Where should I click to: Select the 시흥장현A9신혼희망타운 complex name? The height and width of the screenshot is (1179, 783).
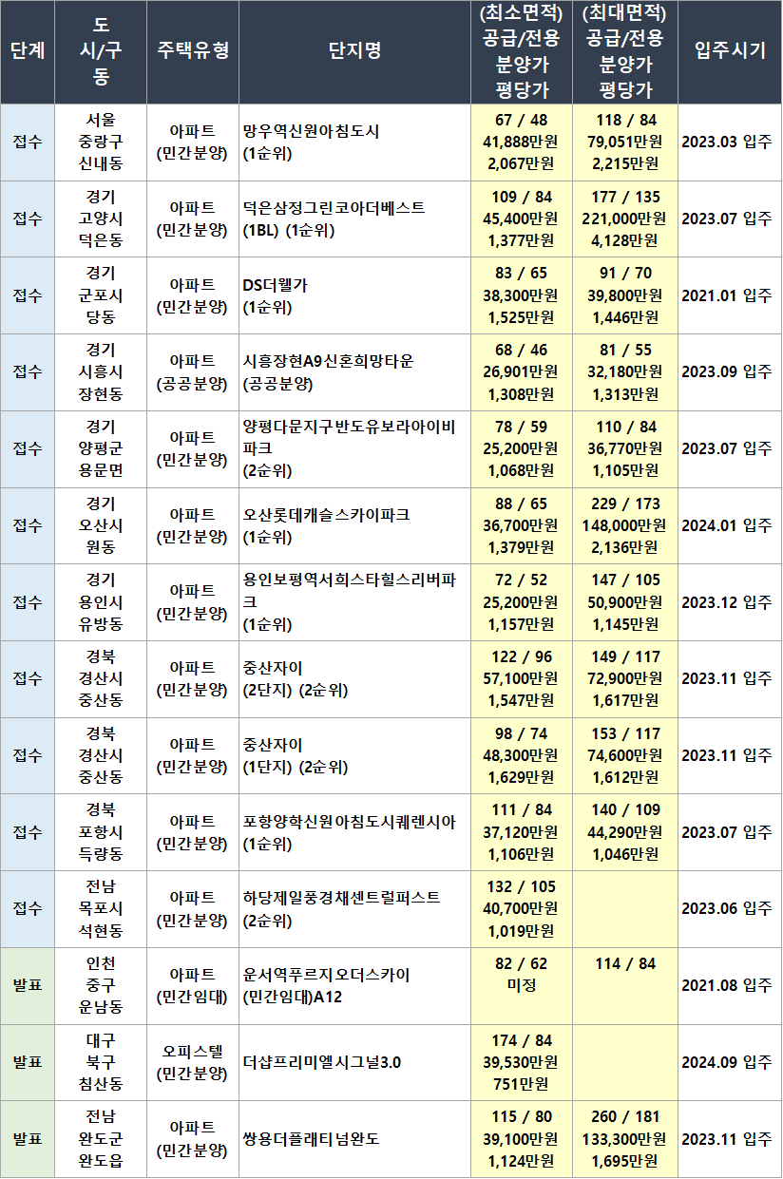tap(329, 362)
